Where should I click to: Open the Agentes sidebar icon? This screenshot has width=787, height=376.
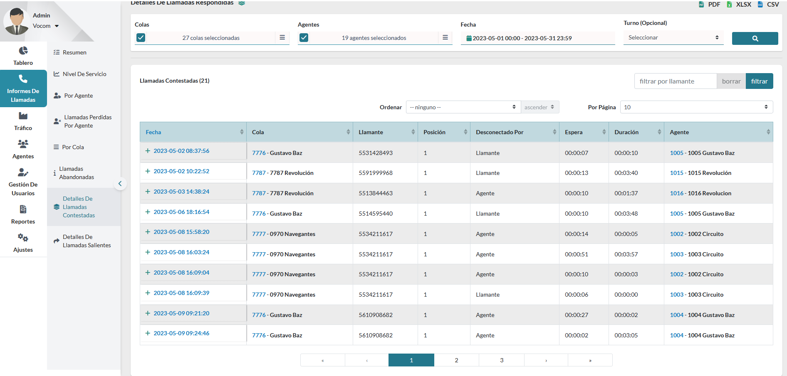23,144
